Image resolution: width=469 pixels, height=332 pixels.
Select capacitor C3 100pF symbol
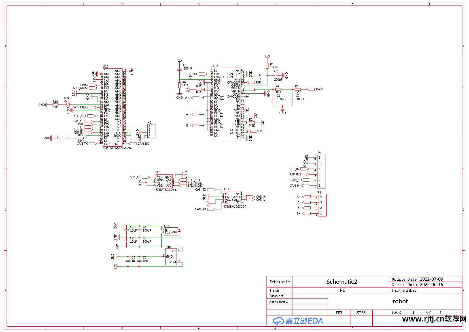(x=139, y=230)
